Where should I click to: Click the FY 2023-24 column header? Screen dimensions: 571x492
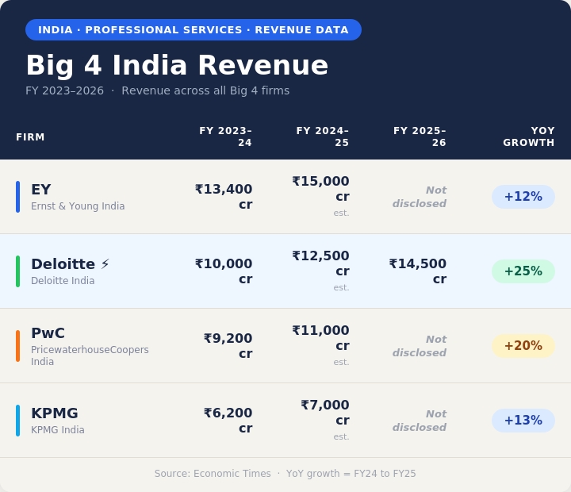(x=225, y=136)
